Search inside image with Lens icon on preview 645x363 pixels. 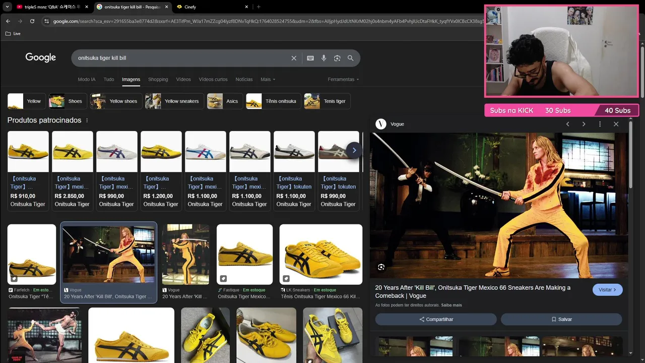tap(381, 267)
